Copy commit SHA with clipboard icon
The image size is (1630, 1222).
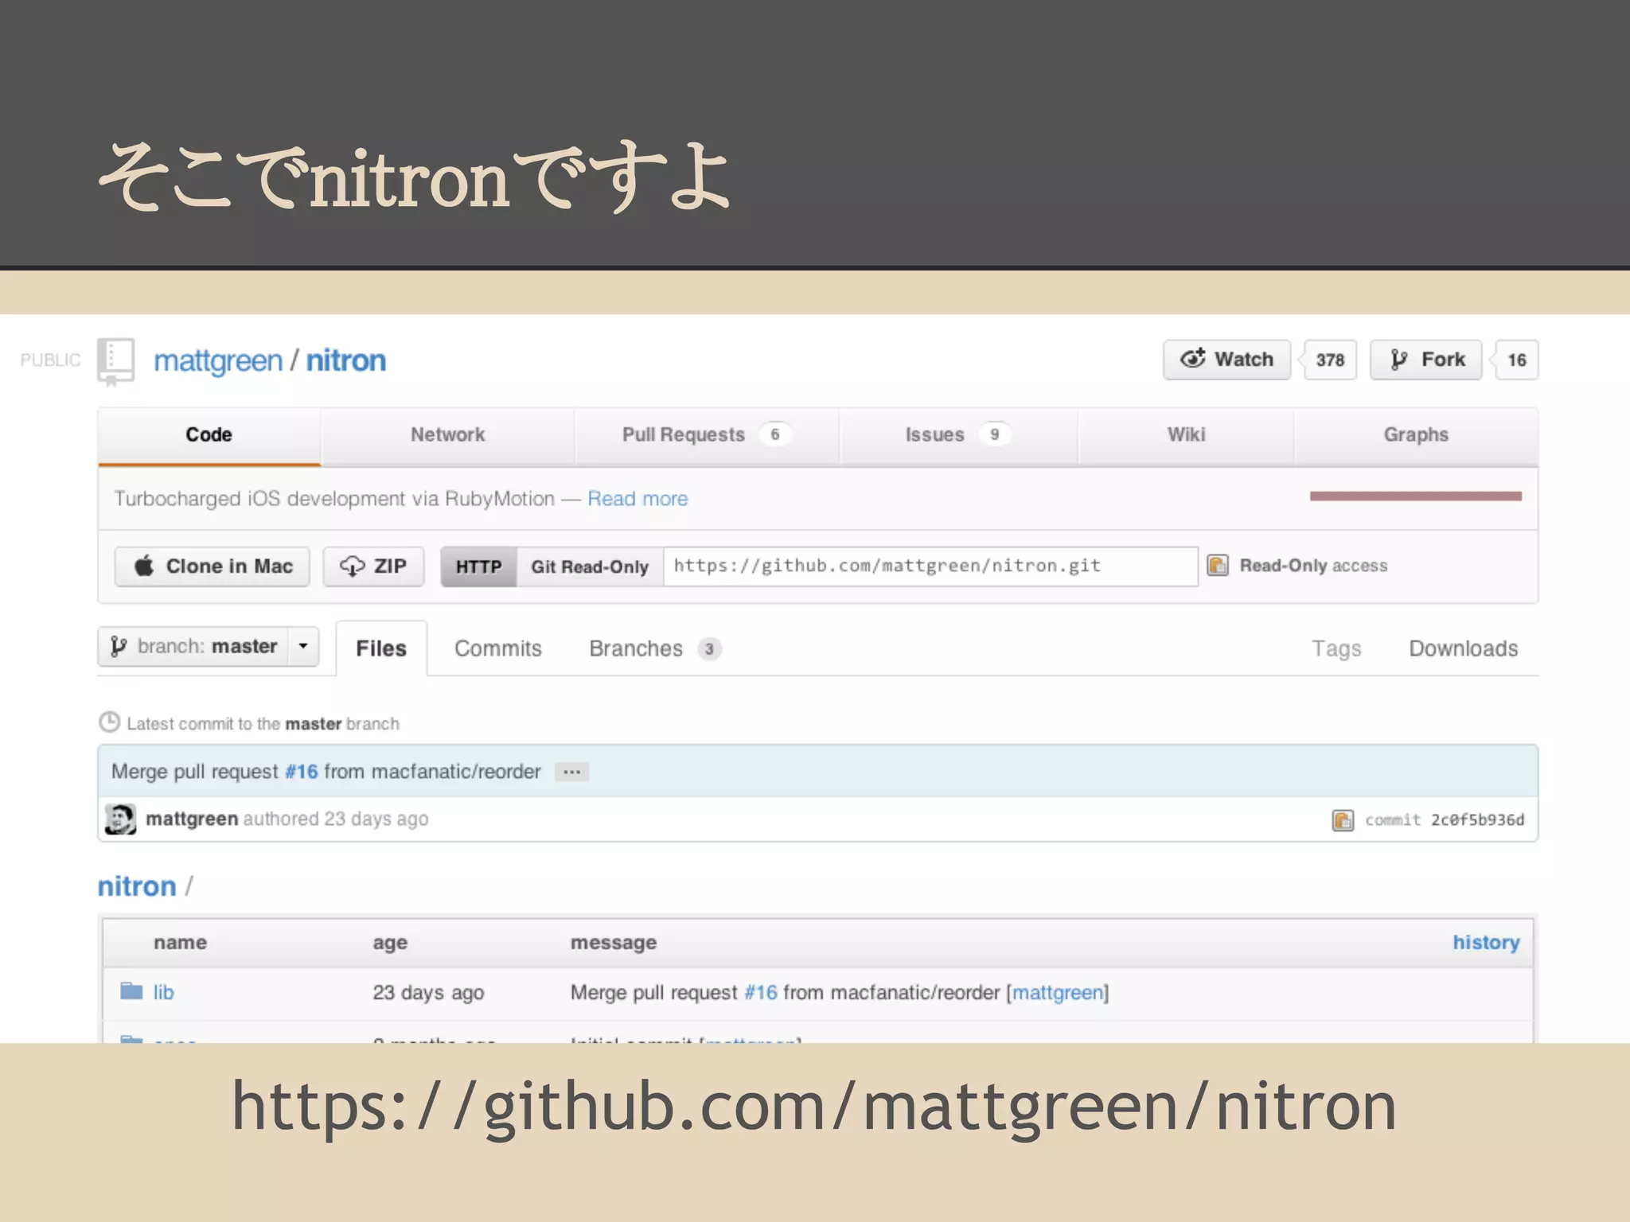click(1343, 820)
